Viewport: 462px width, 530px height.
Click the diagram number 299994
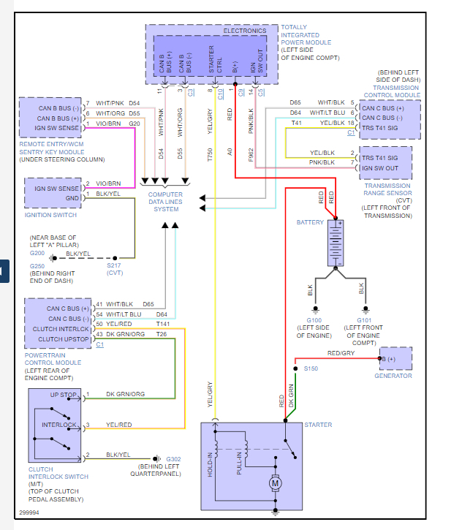click(29, 512)
